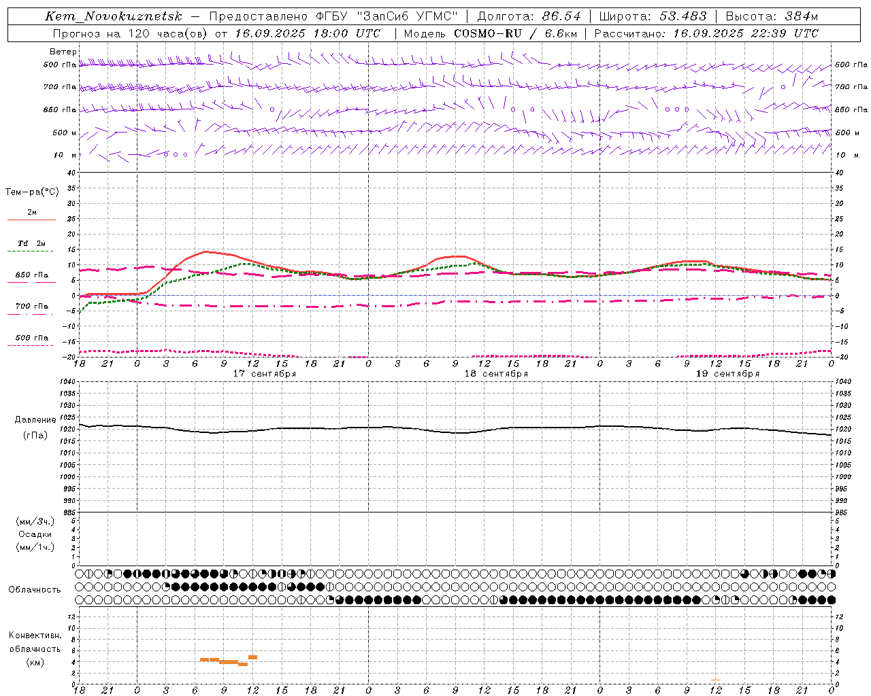Select the Широта: 53.483 header field
Image resolution: width=871 pixels, height=696 pixels.
(654, 16)
